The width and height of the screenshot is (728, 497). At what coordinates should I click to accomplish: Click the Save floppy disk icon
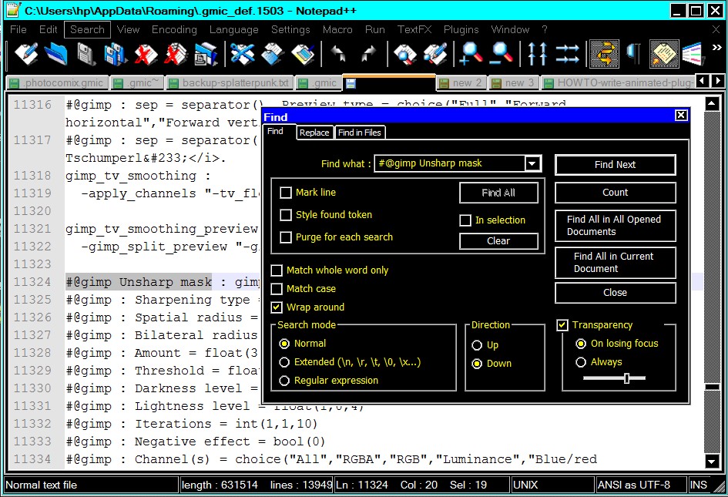(86, 54)
